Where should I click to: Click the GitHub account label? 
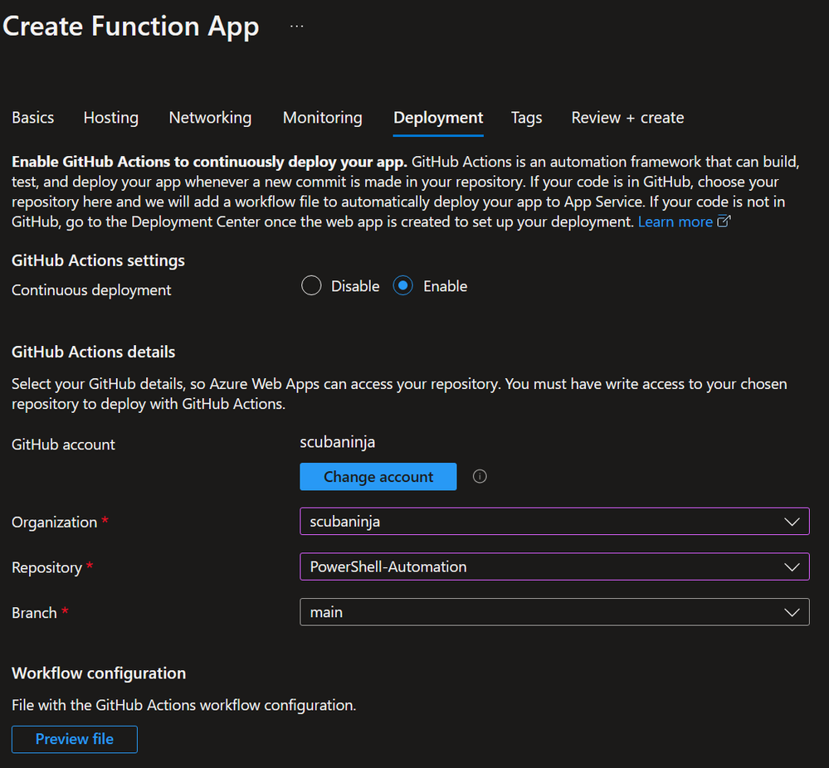(63, 445)
